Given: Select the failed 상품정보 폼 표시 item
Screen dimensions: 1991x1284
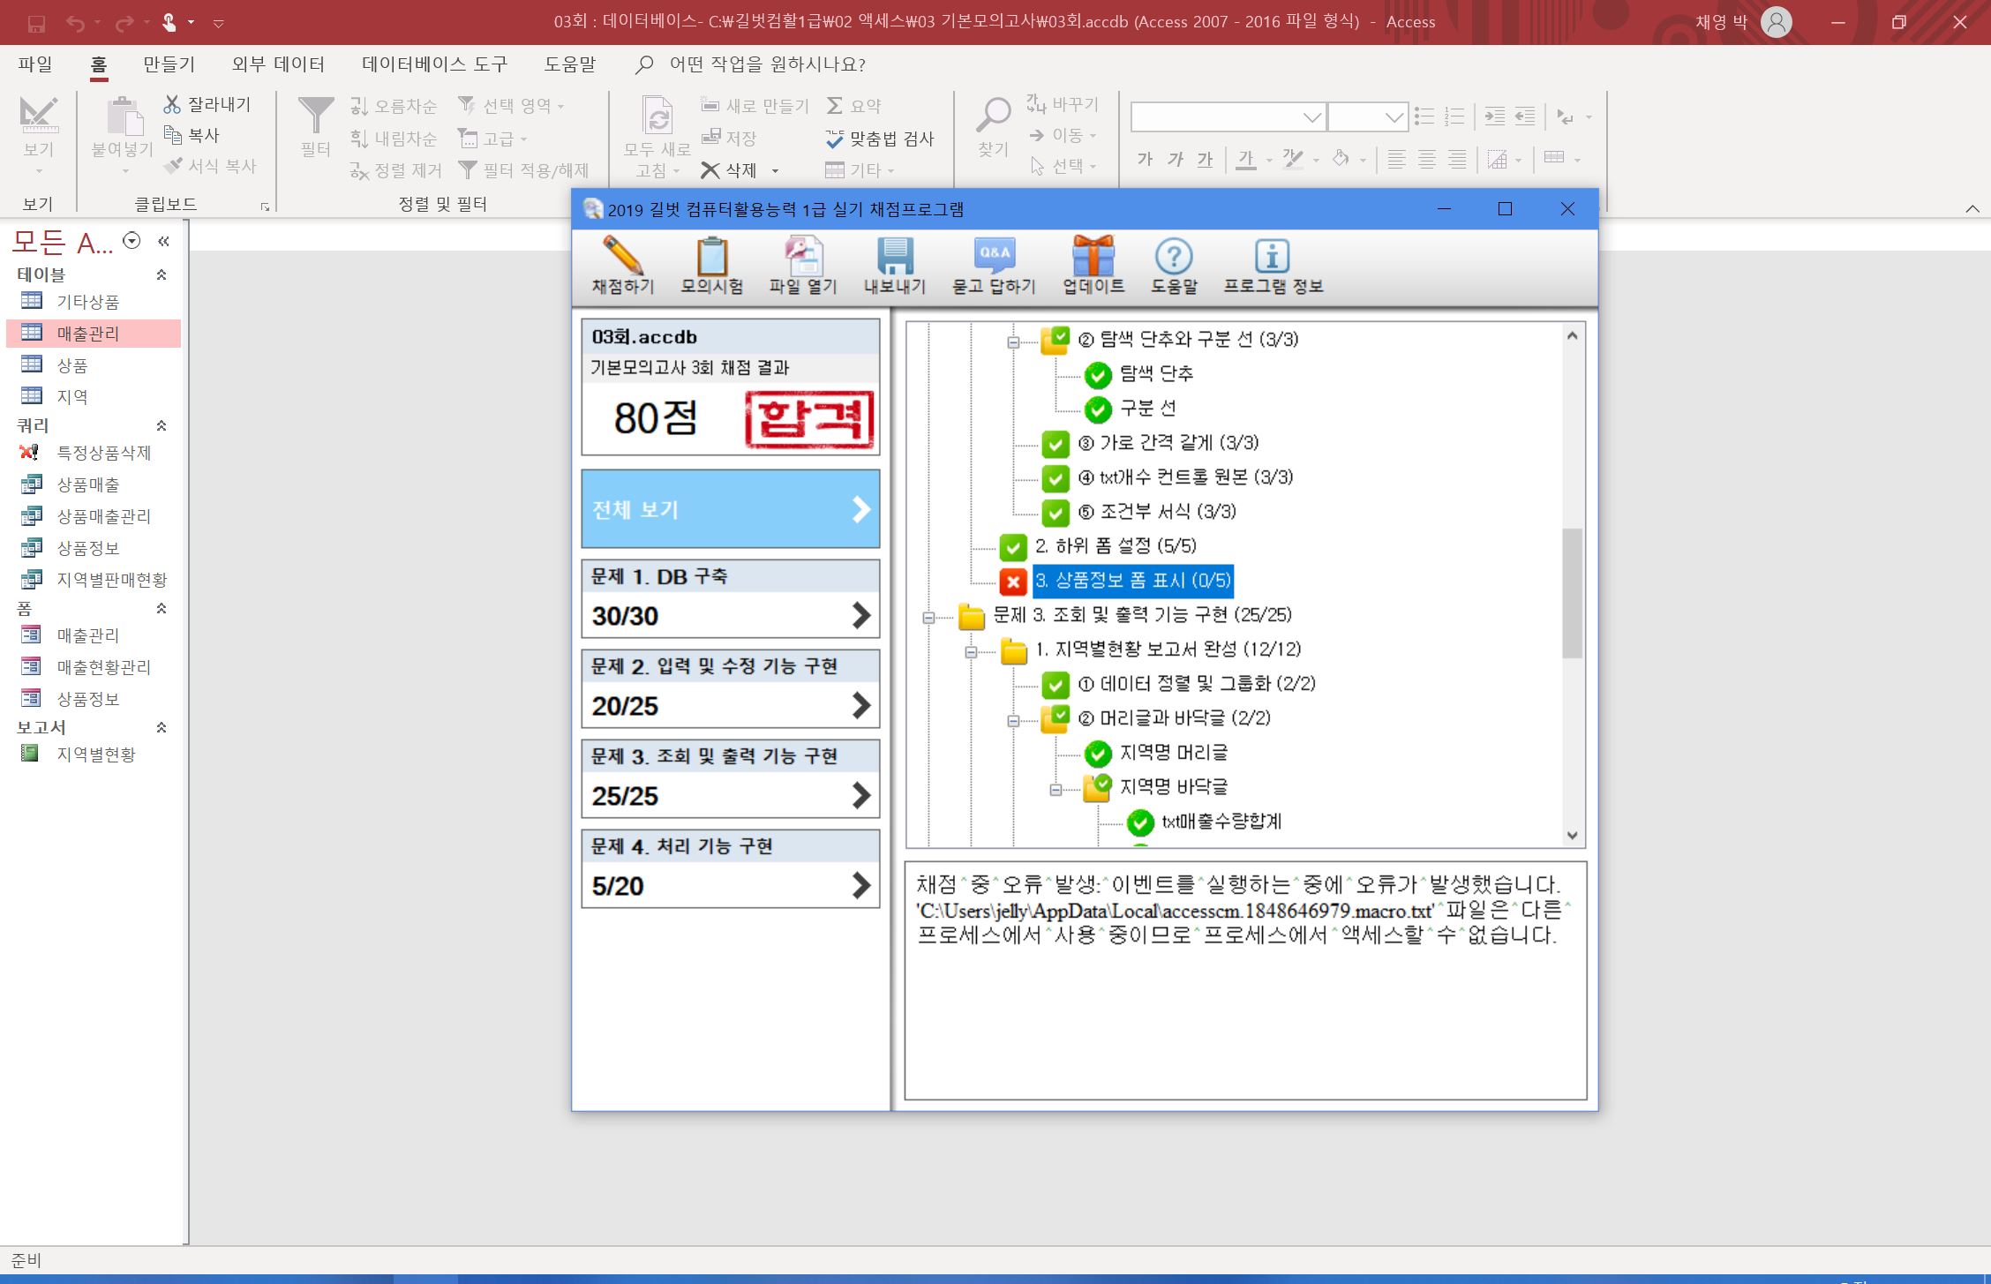Looking at the screenshot, I should [x=1132, y=581].
